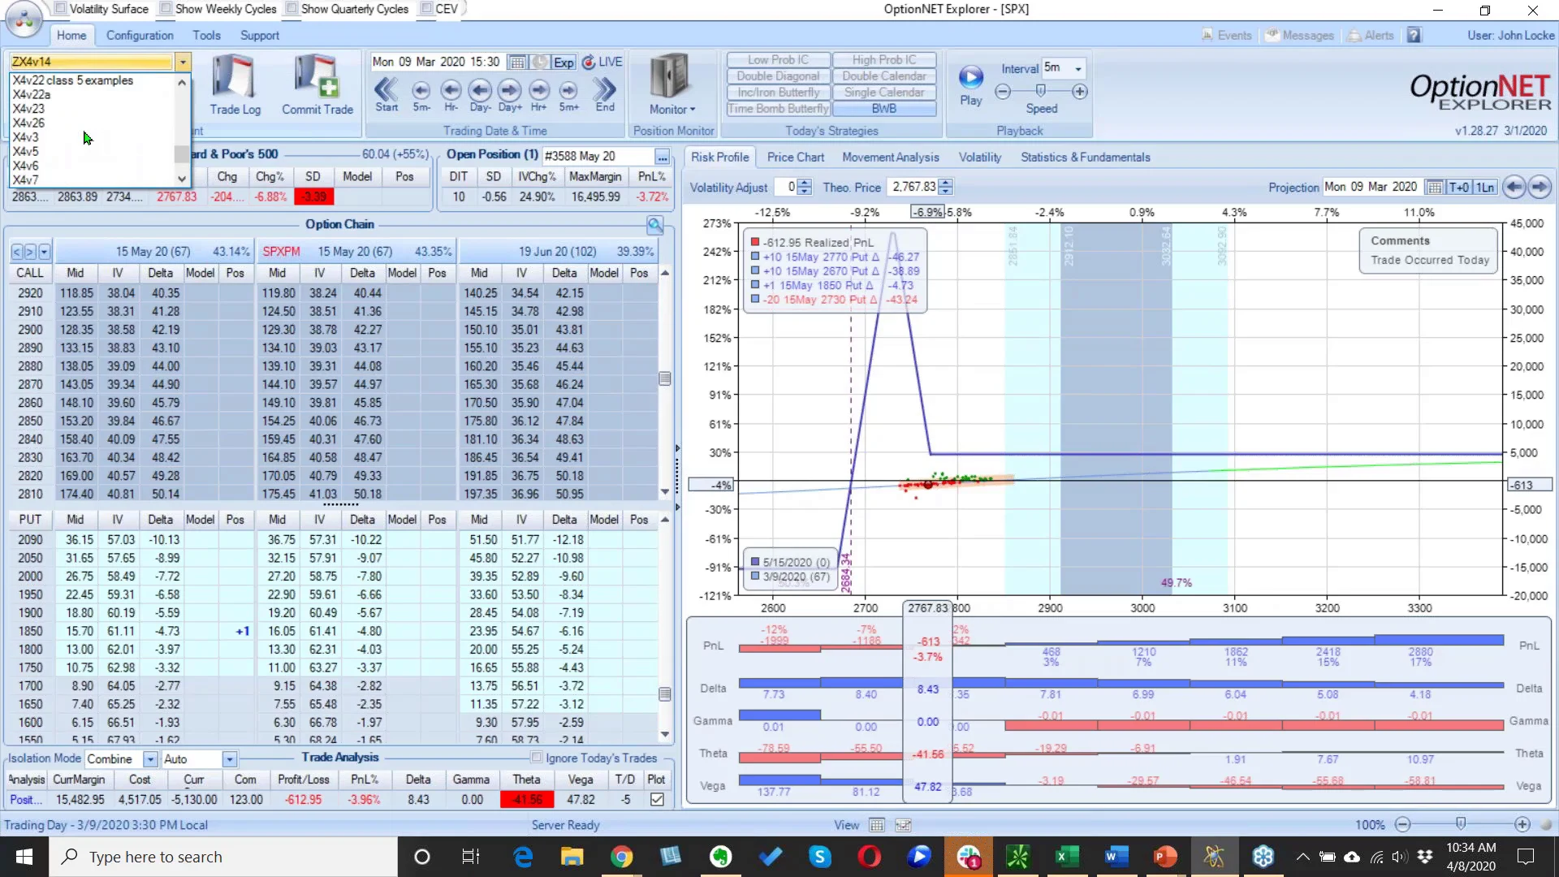Screen dimensions: 1559x877
Task: Step back one day
Action: click(x=480, y=94)
